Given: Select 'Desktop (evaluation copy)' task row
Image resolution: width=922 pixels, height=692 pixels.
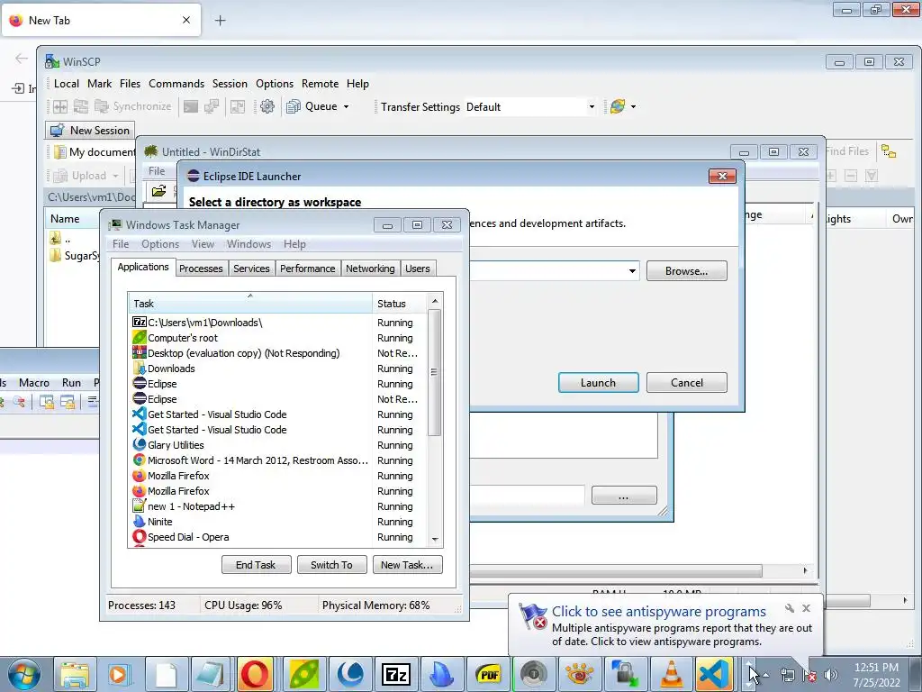Looking at the screenshot, I should click(277, 353).
